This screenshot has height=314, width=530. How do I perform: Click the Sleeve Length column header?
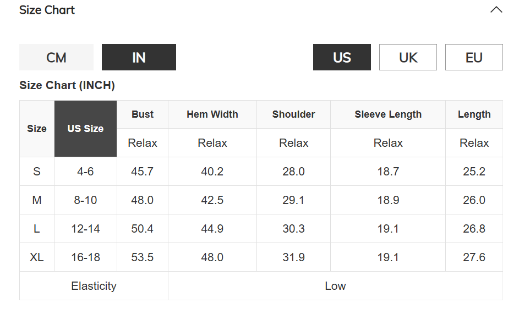click(x=388, y=114)
